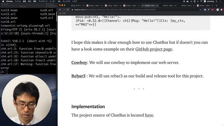Screen dimensions: 224x126
Task: Open the Rebar3 link
Action: pos(78,76)
